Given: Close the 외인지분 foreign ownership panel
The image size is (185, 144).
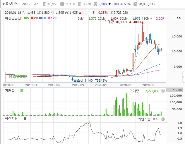Looking at the screenshot, I should pyautogui.click(x=163, y=119).
